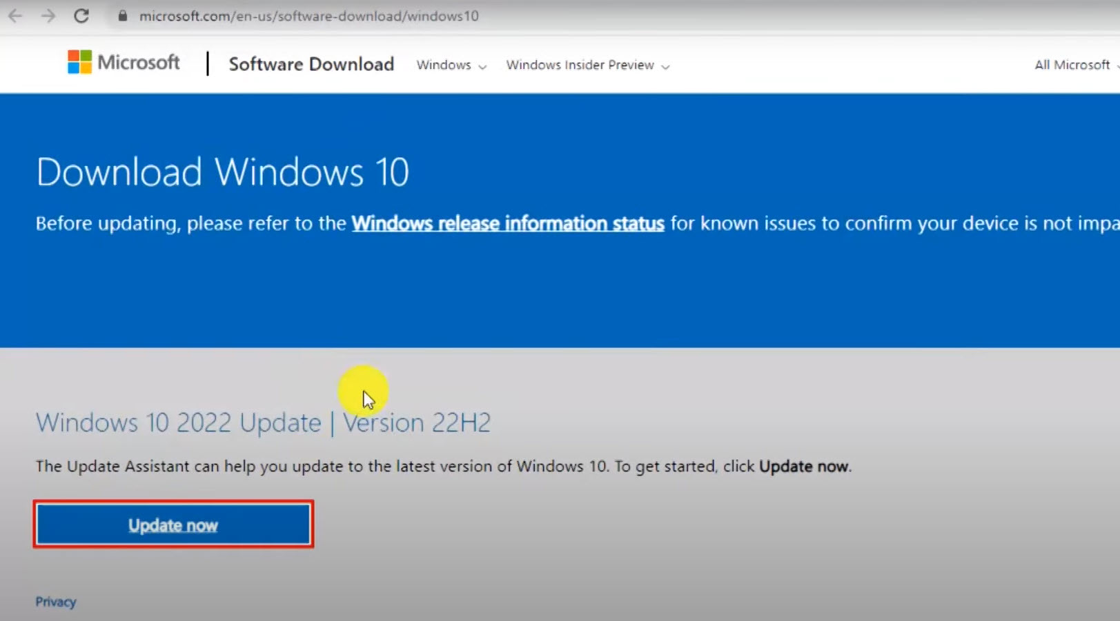Select the address bar URL
The width and height of the screenshot is (1120, 621).
pyautogui.click(x=308, y=16)
